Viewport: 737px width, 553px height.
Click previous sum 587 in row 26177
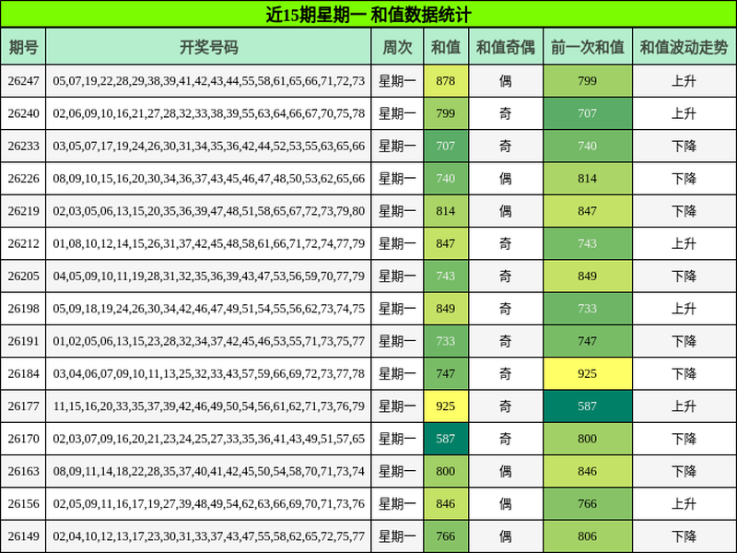588,406
